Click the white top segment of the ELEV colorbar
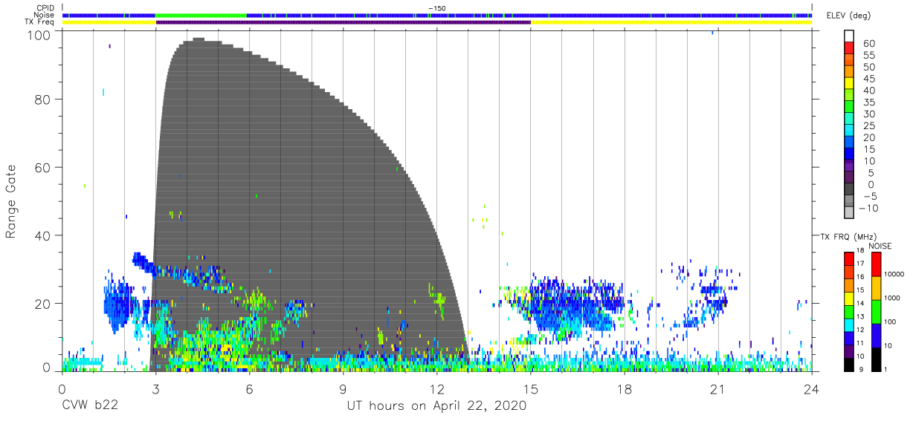The width and height of the screenshot is (913, 421). coord(850,36)
